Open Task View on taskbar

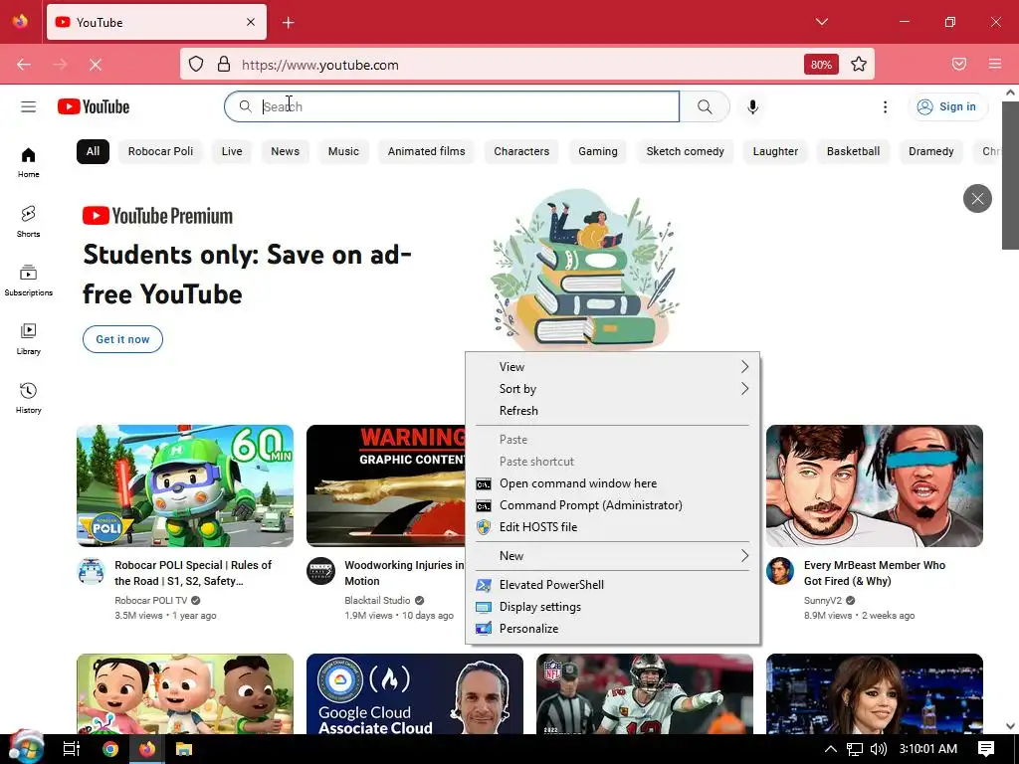tap(71, 749)
